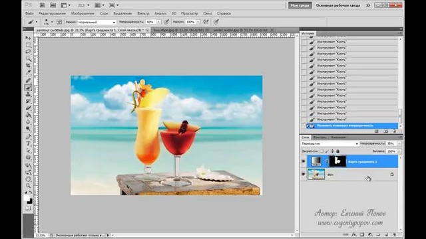The image size is (426, 239).
Task: Switch to the under-water.jpg document tab
Action: click(x=241, y=30)
